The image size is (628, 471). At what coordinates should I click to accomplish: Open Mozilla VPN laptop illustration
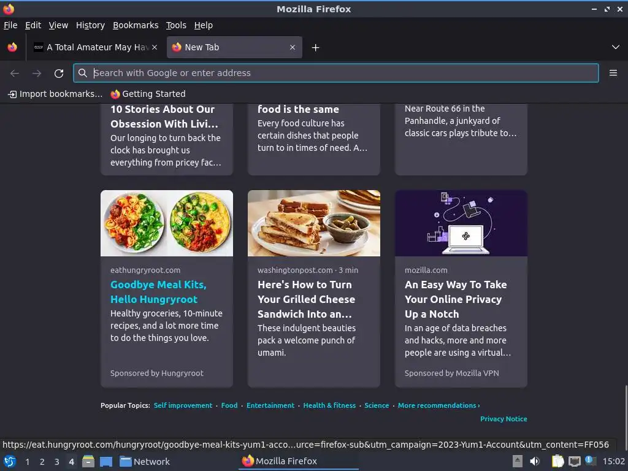[461, 223]
